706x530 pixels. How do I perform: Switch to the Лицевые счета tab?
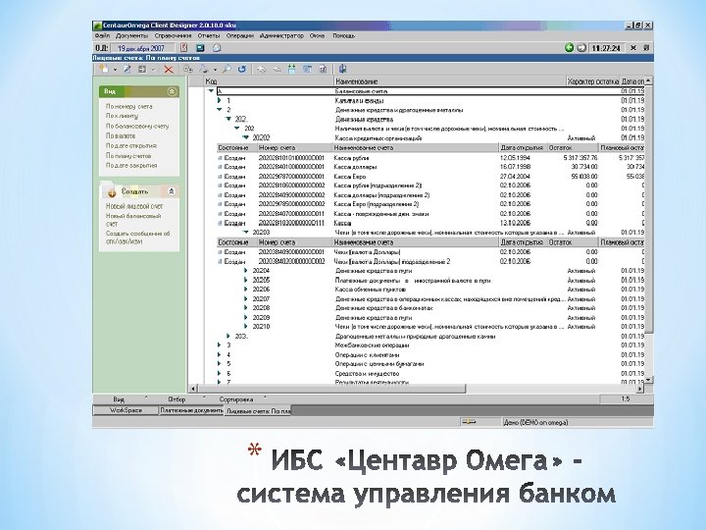point(258,411)
